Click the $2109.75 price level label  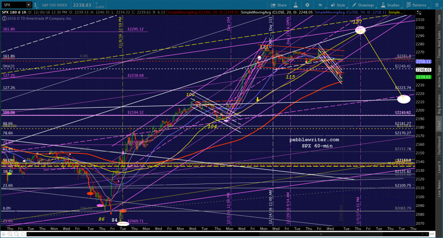(403, 186)
